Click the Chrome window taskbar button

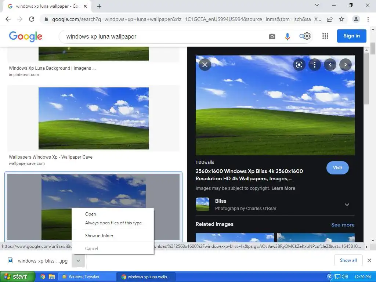pyautogui.click(x=146, y=277)
